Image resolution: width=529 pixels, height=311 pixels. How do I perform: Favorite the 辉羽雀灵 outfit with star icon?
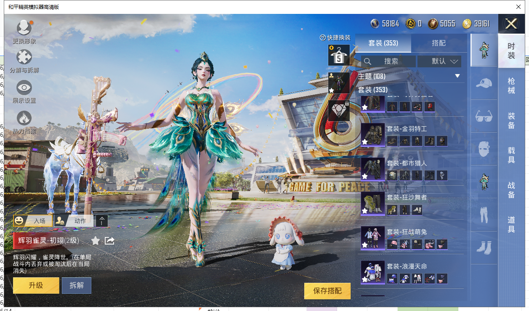(x=96, y=241)
